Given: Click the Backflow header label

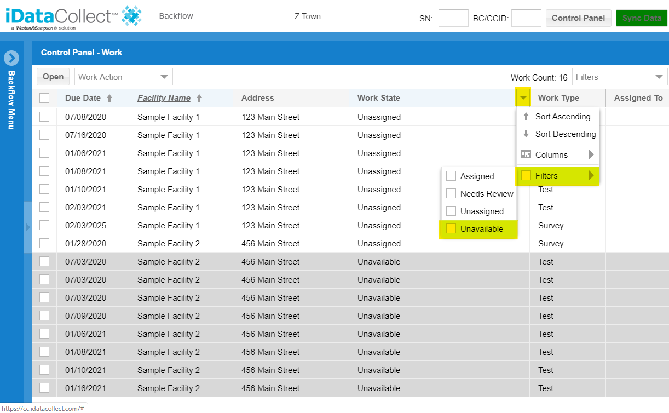Looking at the screenshot, I should (176, 16).
